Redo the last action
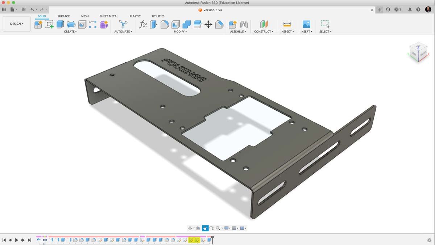This screenshot has height=245, width=435. (x=42, y=9)
